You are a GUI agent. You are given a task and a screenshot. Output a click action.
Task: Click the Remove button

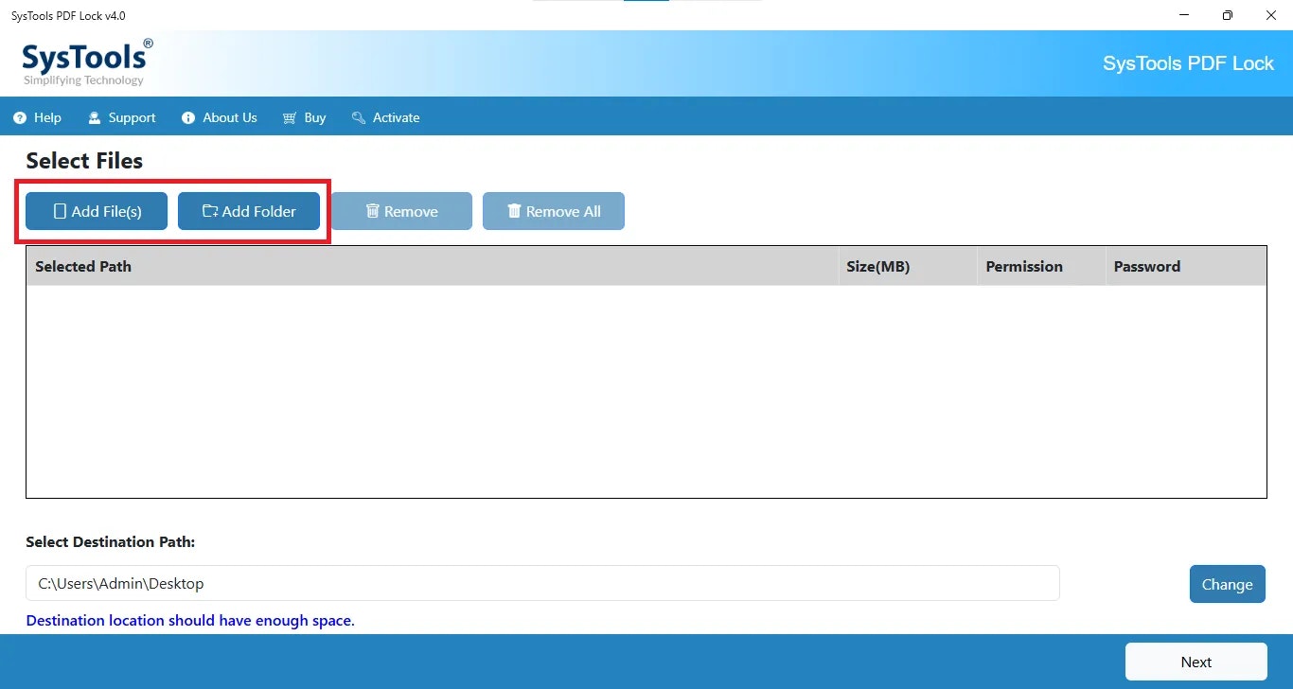(401, 211)
